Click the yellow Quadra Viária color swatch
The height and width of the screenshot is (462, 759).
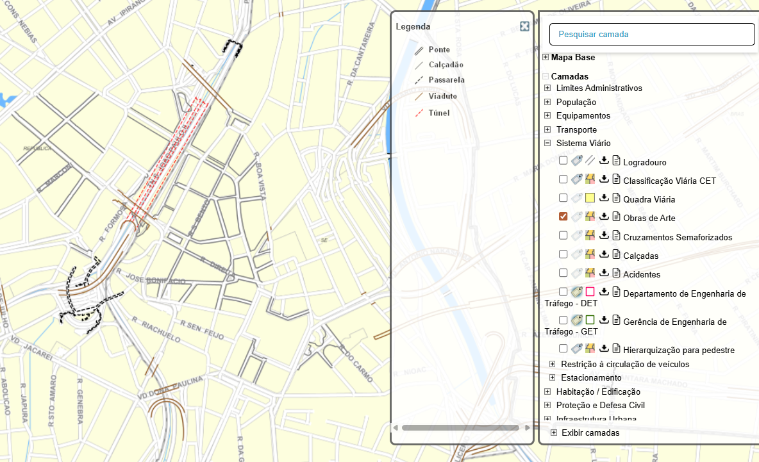click(x=590, y=198)
